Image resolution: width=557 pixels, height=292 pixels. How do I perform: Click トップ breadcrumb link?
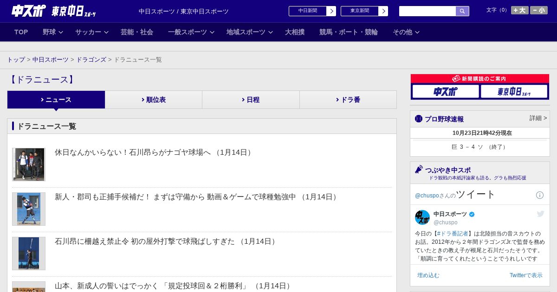pyautogui.click(x=16, y=60)
